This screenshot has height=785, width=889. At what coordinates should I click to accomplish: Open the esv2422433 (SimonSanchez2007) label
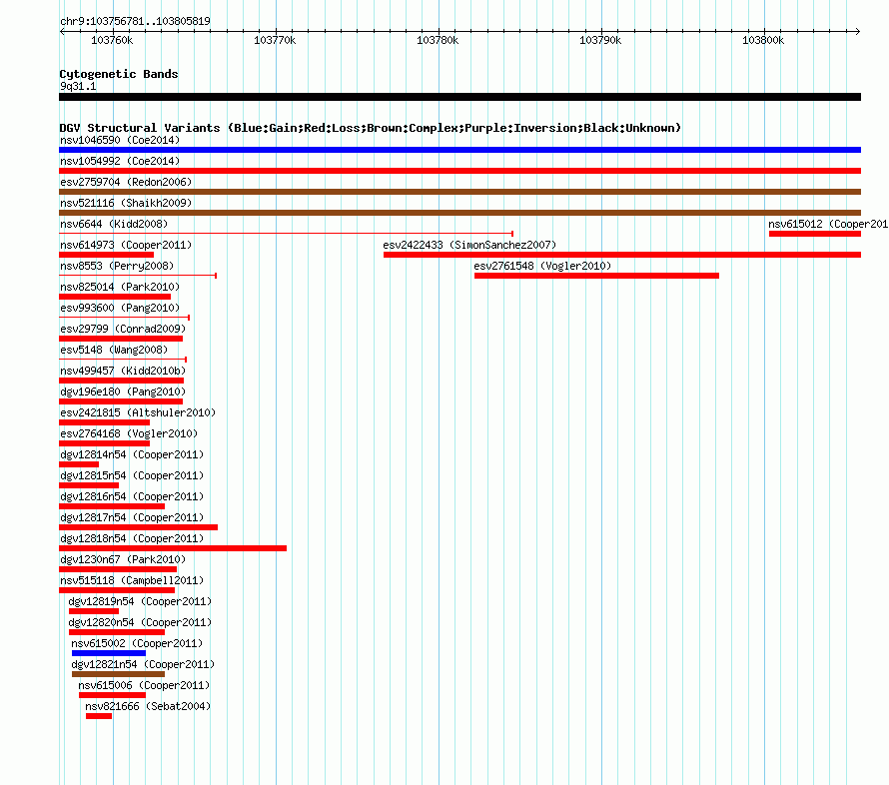469,245
